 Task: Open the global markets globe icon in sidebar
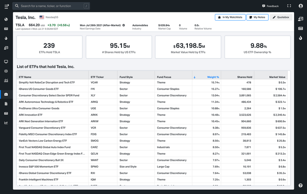click(x=6, y=19)
